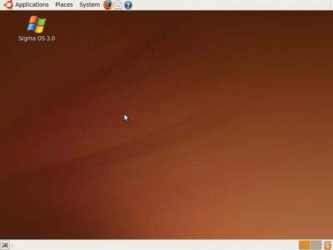This screenshot has width=333, height=250.
Task: Launch the Firefox web browser
Action: (108, 5)
